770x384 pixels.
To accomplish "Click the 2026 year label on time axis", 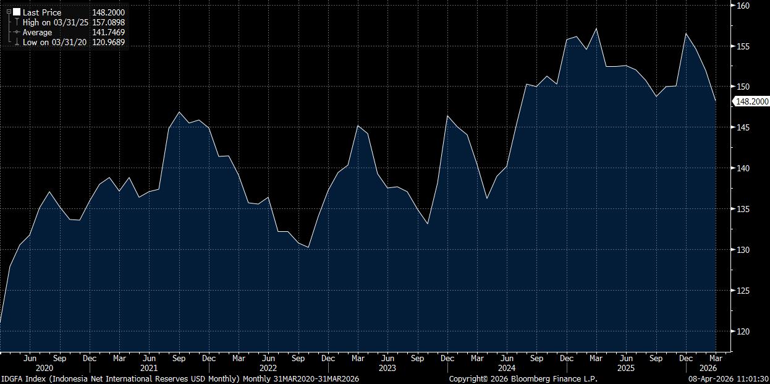I will click(708, 368).
